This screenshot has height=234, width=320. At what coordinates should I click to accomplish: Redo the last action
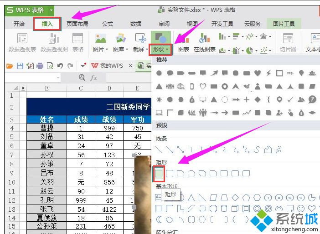click(x=70, y=66)
